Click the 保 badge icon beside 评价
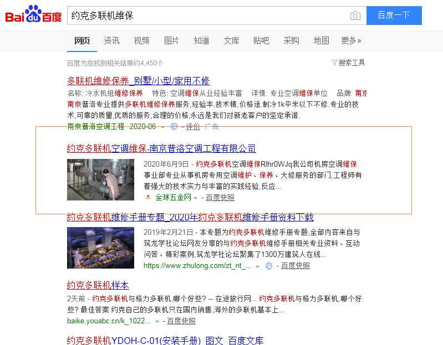 [x=174, y=127]
